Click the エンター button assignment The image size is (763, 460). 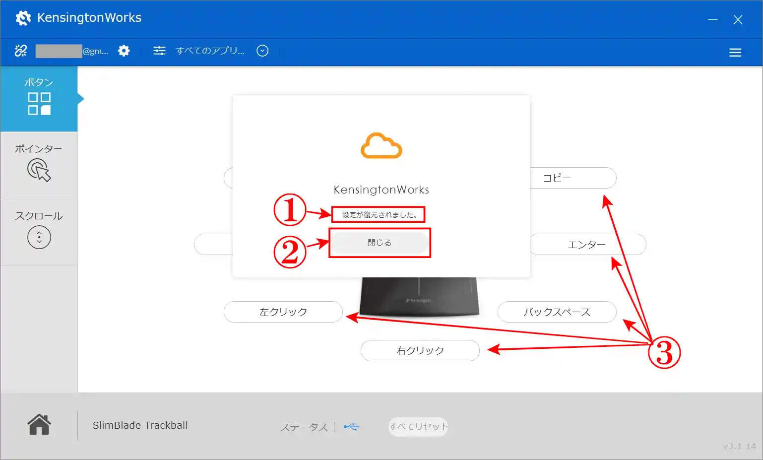pos(588,244)
